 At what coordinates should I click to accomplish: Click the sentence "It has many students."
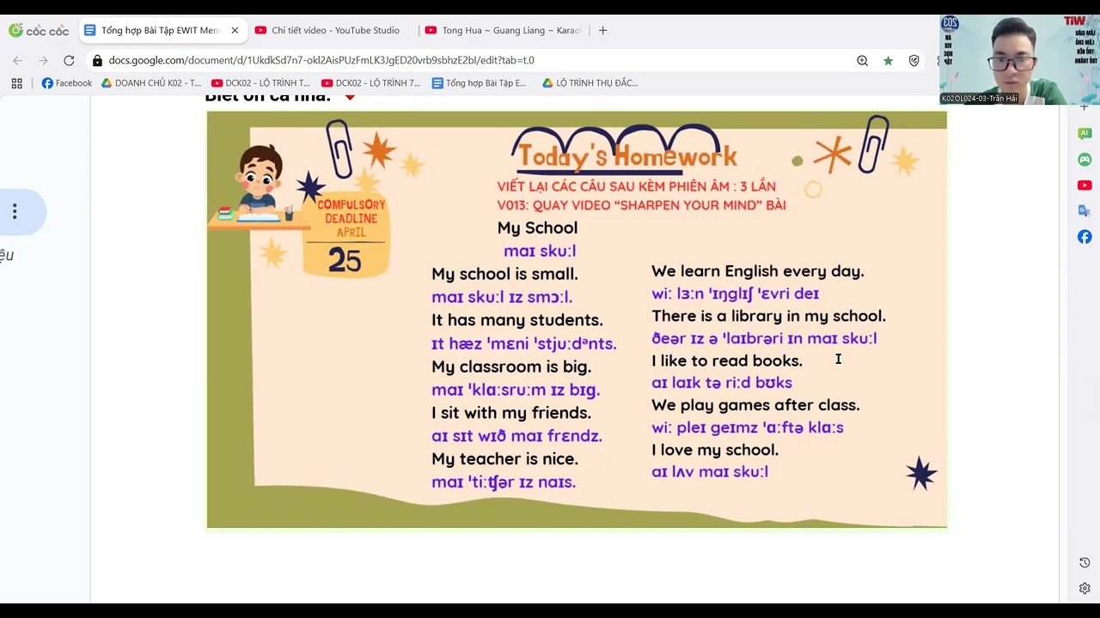pyautogui.click(x=517, y=321)
